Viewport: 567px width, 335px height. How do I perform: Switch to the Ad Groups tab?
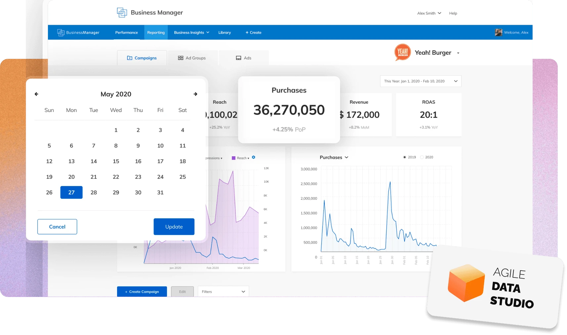(x=192, y=58)
